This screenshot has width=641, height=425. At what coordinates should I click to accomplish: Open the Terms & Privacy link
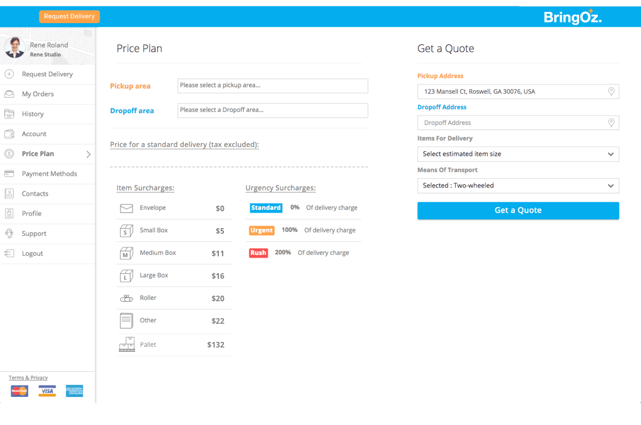point(28,377)
